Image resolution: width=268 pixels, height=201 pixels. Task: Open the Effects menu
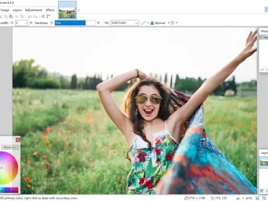coord(50,10)
